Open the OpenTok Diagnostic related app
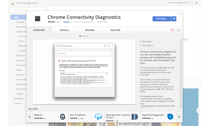 tap(158, 117)
